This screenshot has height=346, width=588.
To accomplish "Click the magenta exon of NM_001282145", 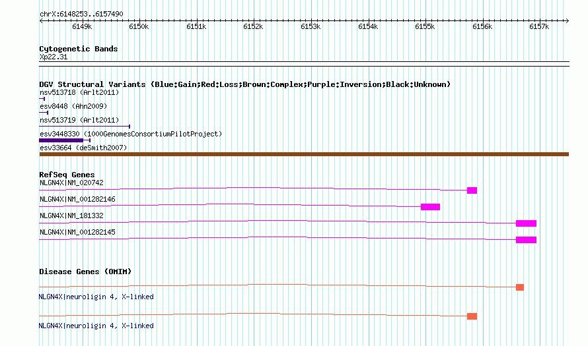I will [x=526, y=240].
